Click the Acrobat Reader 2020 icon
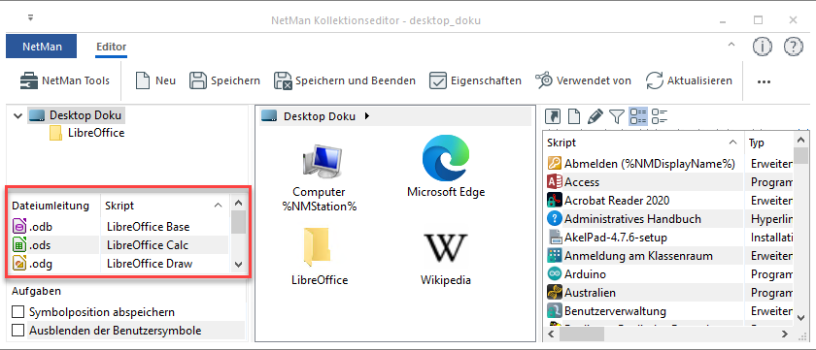Image resolution: width=816 pixels, height=350 pixels. [x=554, y=201]
